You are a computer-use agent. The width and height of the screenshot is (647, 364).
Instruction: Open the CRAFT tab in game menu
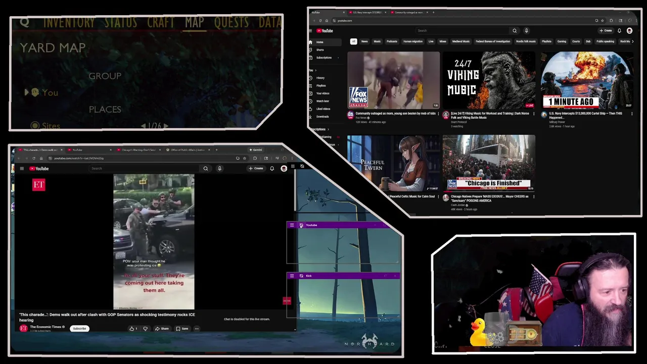162,22
